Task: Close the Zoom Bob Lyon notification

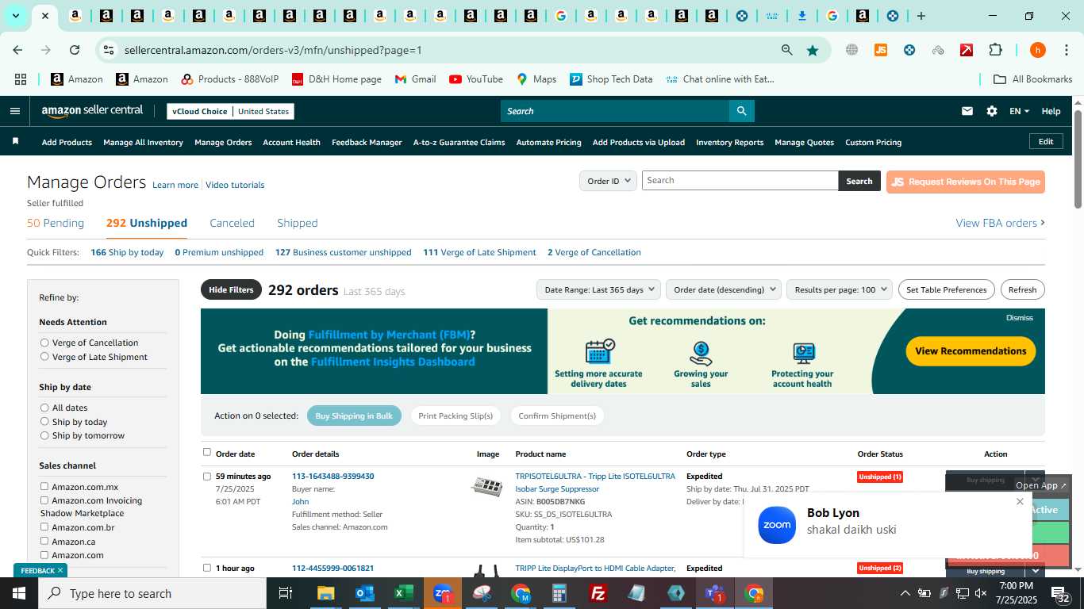Action: (x=1020, y=501)
